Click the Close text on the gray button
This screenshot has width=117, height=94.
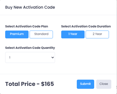104,84
